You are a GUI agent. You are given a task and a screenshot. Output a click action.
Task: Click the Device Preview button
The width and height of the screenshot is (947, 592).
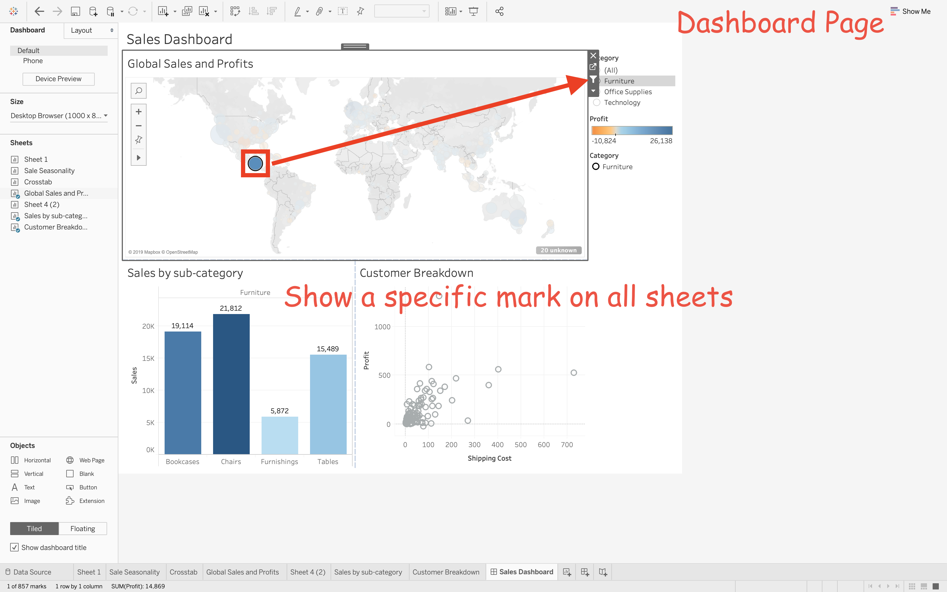click(x=58, y=79)
